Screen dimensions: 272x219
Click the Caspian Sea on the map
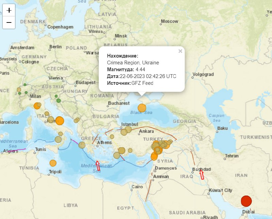(216, 118)
